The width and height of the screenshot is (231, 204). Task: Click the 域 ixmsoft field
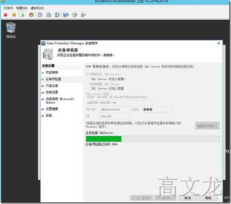(x=115, y=116)
